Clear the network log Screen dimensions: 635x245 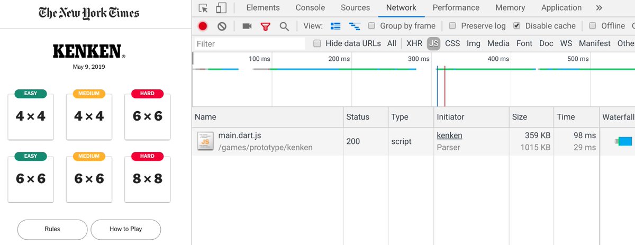pyautogui.click(x=222, y=26)
